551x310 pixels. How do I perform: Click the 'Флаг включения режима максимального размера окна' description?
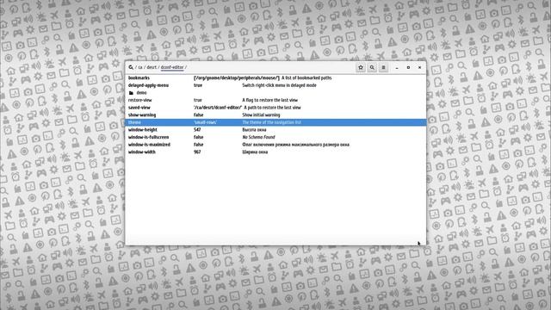pos(296,145)
